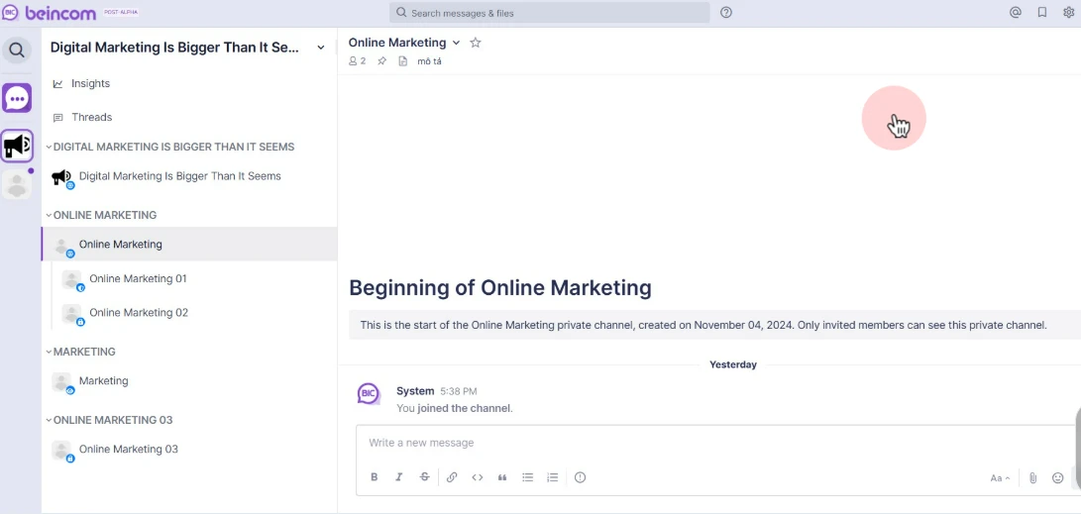Image resolution: width=1081 pixels, height=514 pixels.
Task: Click the channel description document icon
Action: tap(403, 61)
